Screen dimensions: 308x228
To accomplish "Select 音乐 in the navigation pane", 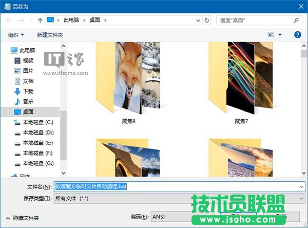I will 28,101.
